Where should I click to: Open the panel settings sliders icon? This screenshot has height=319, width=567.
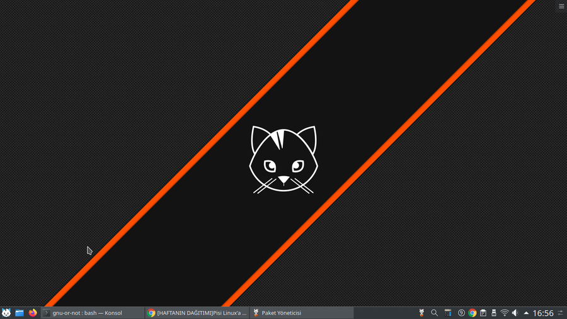point(561,313)
